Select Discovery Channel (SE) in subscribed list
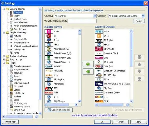The image size is (149, 126). click(112, 71)
